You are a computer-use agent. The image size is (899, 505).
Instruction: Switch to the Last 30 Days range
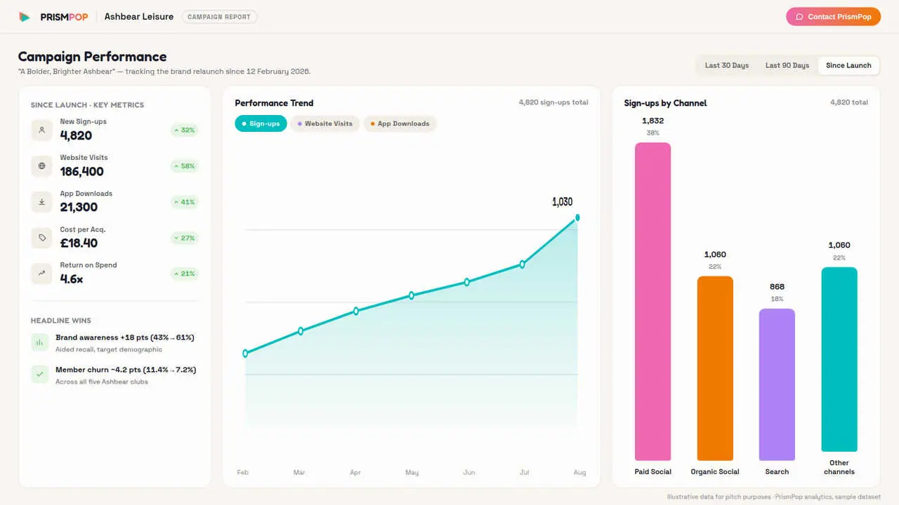pyautogui.click(x=727, y=65)
